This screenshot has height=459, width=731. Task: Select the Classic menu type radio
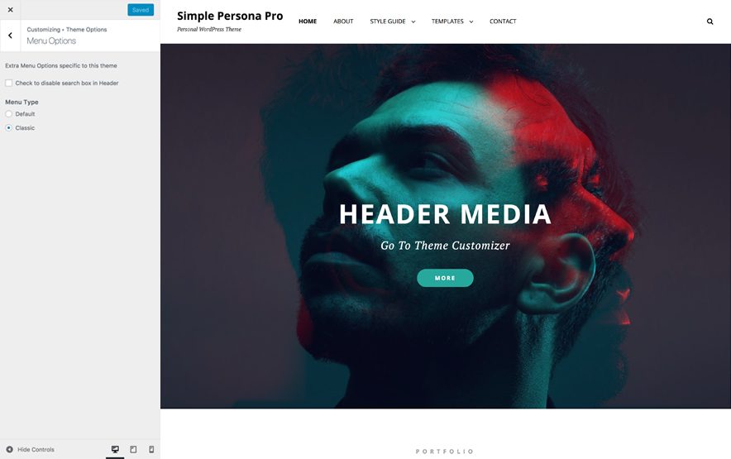(9, 128)
